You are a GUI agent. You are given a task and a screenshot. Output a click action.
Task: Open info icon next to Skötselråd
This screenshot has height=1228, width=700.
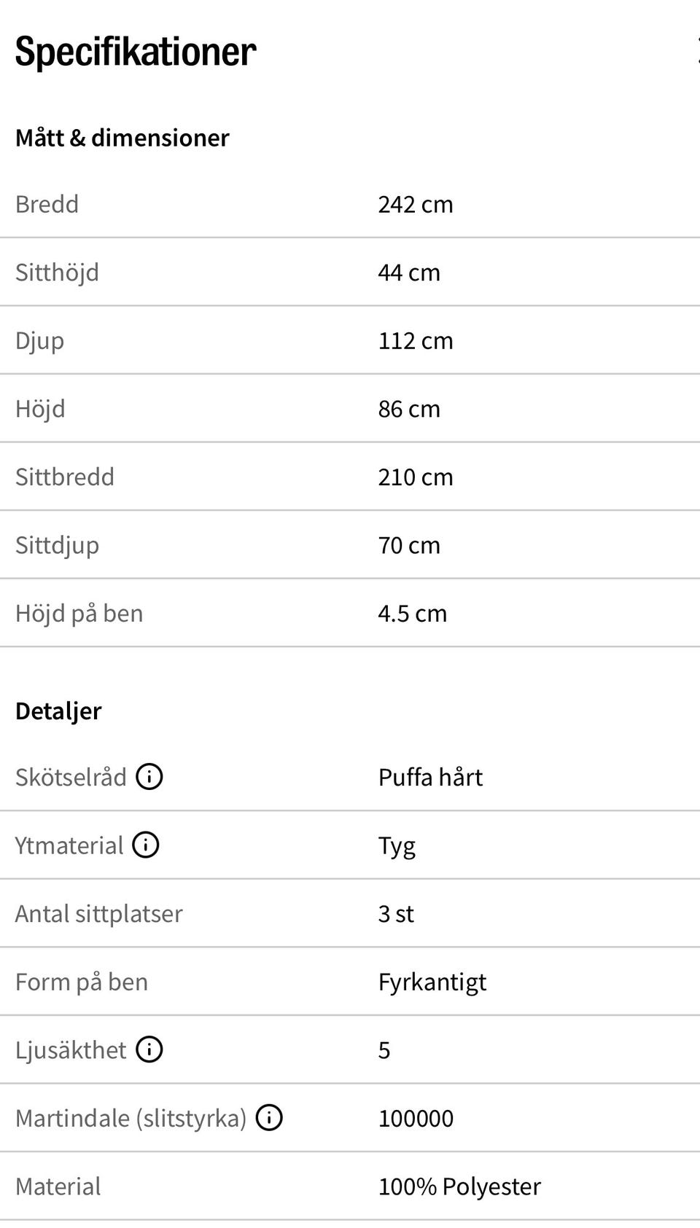[149, 777]
